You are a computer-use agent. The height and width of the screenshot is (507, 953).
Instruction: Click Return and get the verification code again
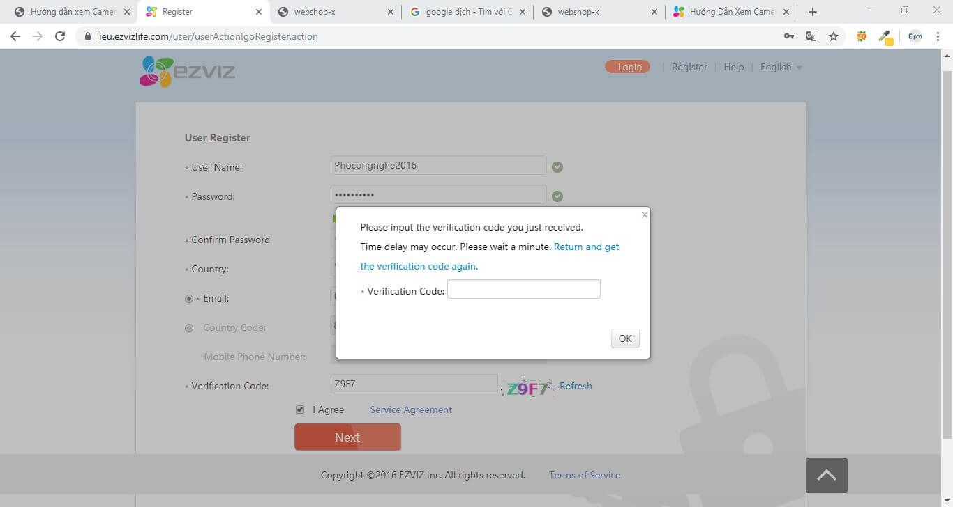(x=490, y=256)
